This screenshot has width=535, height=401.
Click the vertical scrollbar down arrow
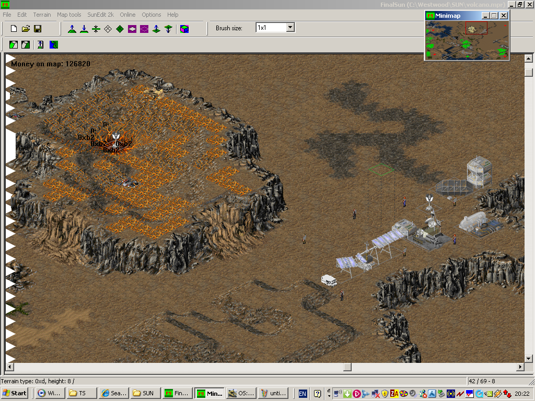pos(529,358)
